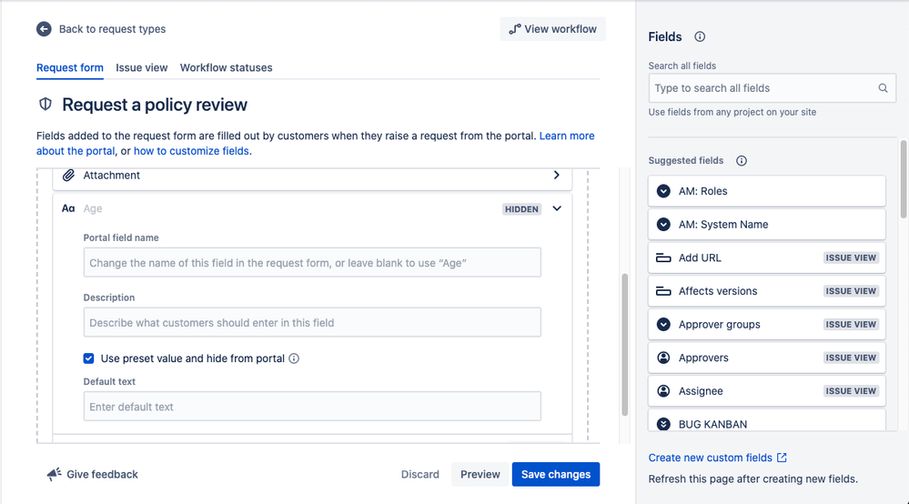This screenshot has height=504, width=909.
Task: Open the Workflow statuses tab
Action: tap(226, 68)
